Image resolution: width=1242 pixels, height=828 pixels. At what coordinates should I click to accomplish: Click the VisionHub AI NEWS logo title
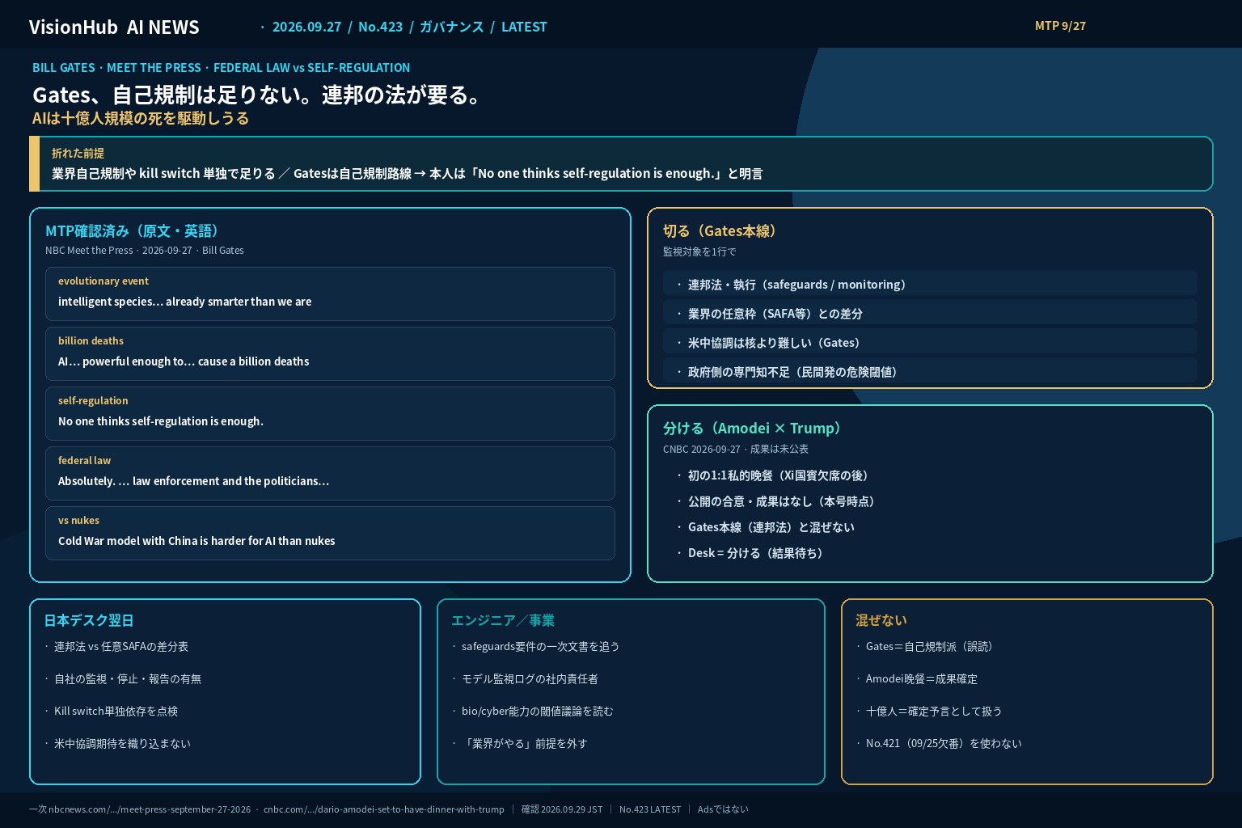point(114,27)
